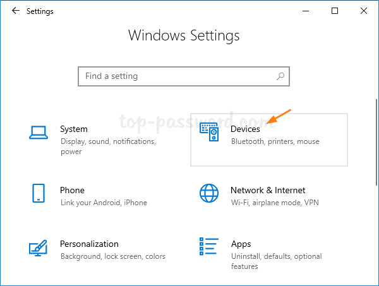Open Phone settings label
This screenshot has height=286, width=379.
click(72, 190)
